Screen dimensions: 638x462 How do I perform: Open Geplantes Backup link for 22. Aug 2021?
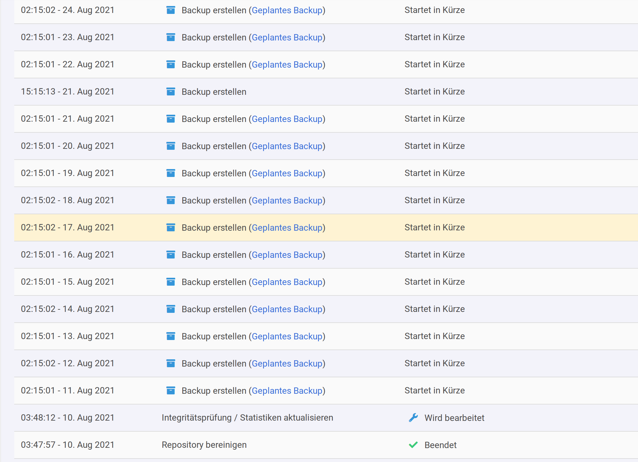click(287, 64)
